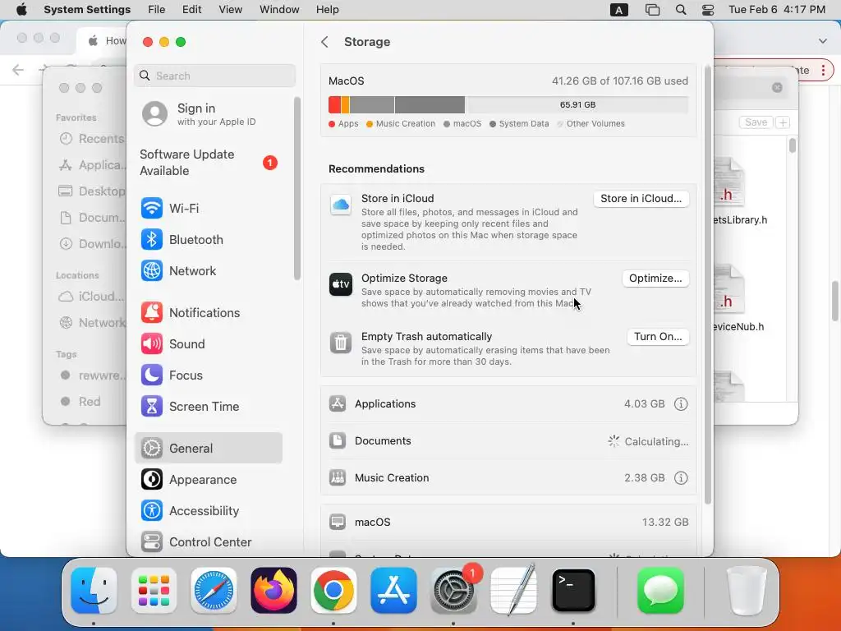The height and width of the screenshot is (631, 841).
Task: Open the File menu
Action: [x=157, y=10]
